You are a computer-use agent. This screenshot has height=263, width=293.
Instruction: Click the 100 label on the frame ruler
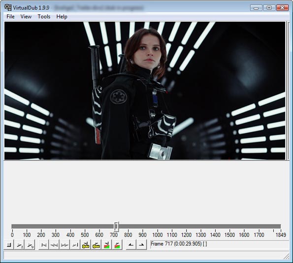27,235
